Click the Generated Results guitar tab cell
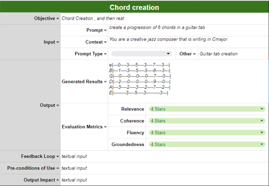The width and height of the screenshot is (269, 186). (x=188, y=82)
